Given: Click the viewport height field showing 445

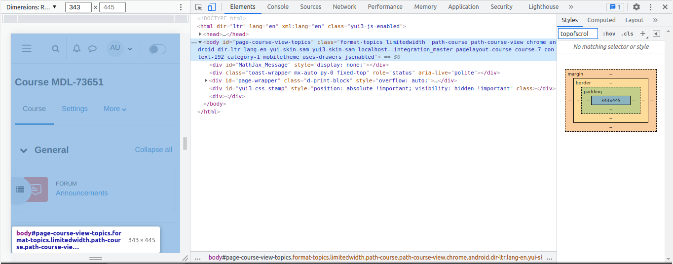Looking at the screenshot, I should click(x=112, y=7).
